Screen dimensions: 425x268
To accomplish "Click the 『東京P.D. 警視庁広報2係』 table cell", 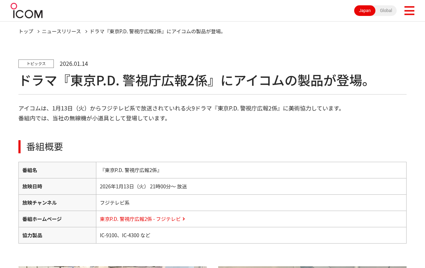I will pyautogui.click(x=251, y=170).
